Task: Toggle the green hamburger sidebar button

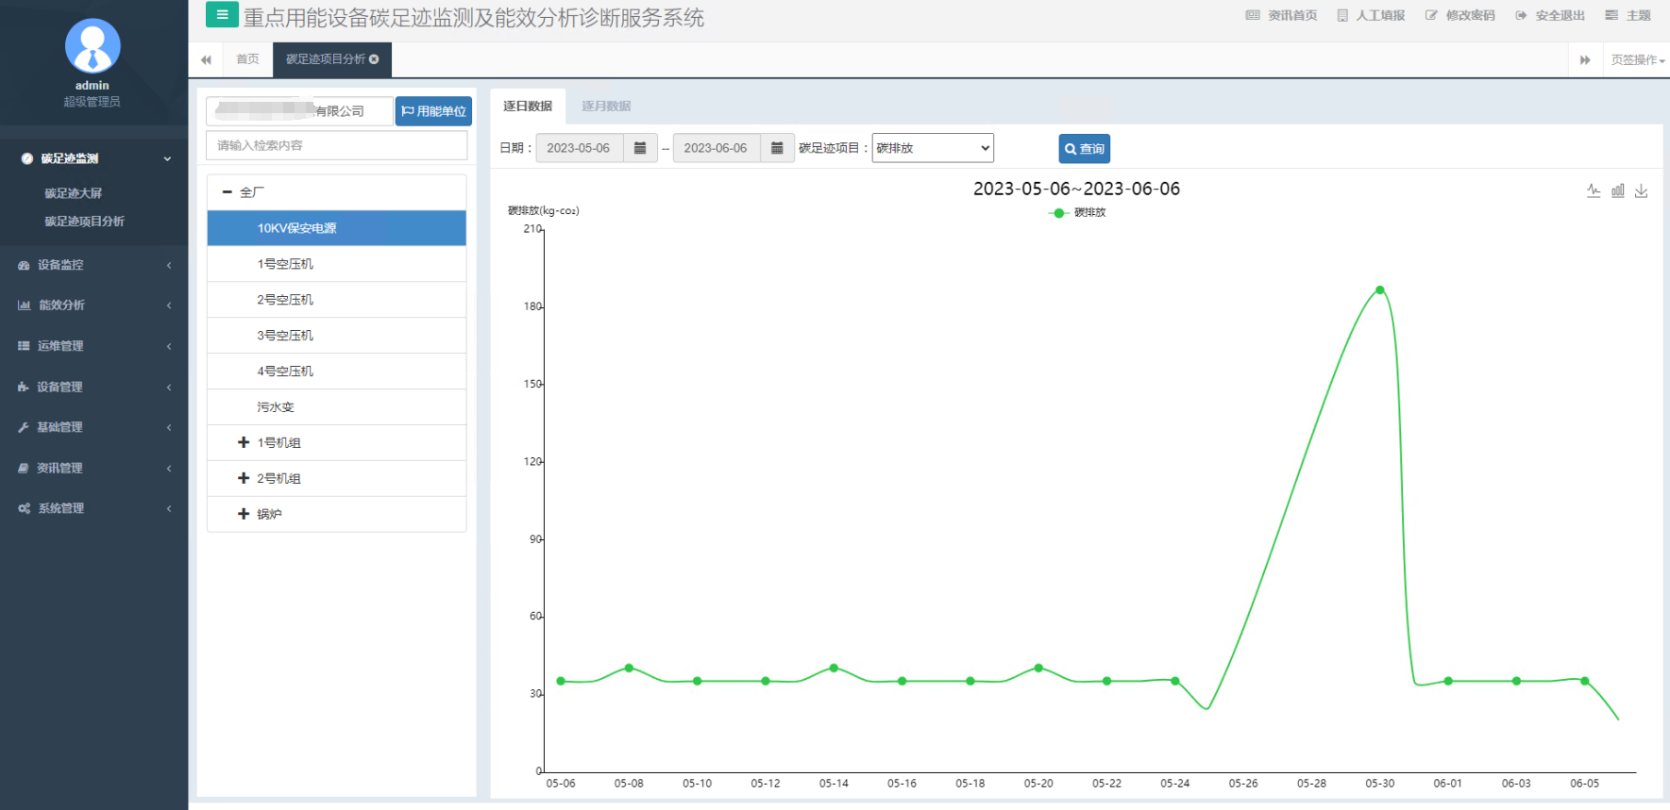Action: [222, 14]
